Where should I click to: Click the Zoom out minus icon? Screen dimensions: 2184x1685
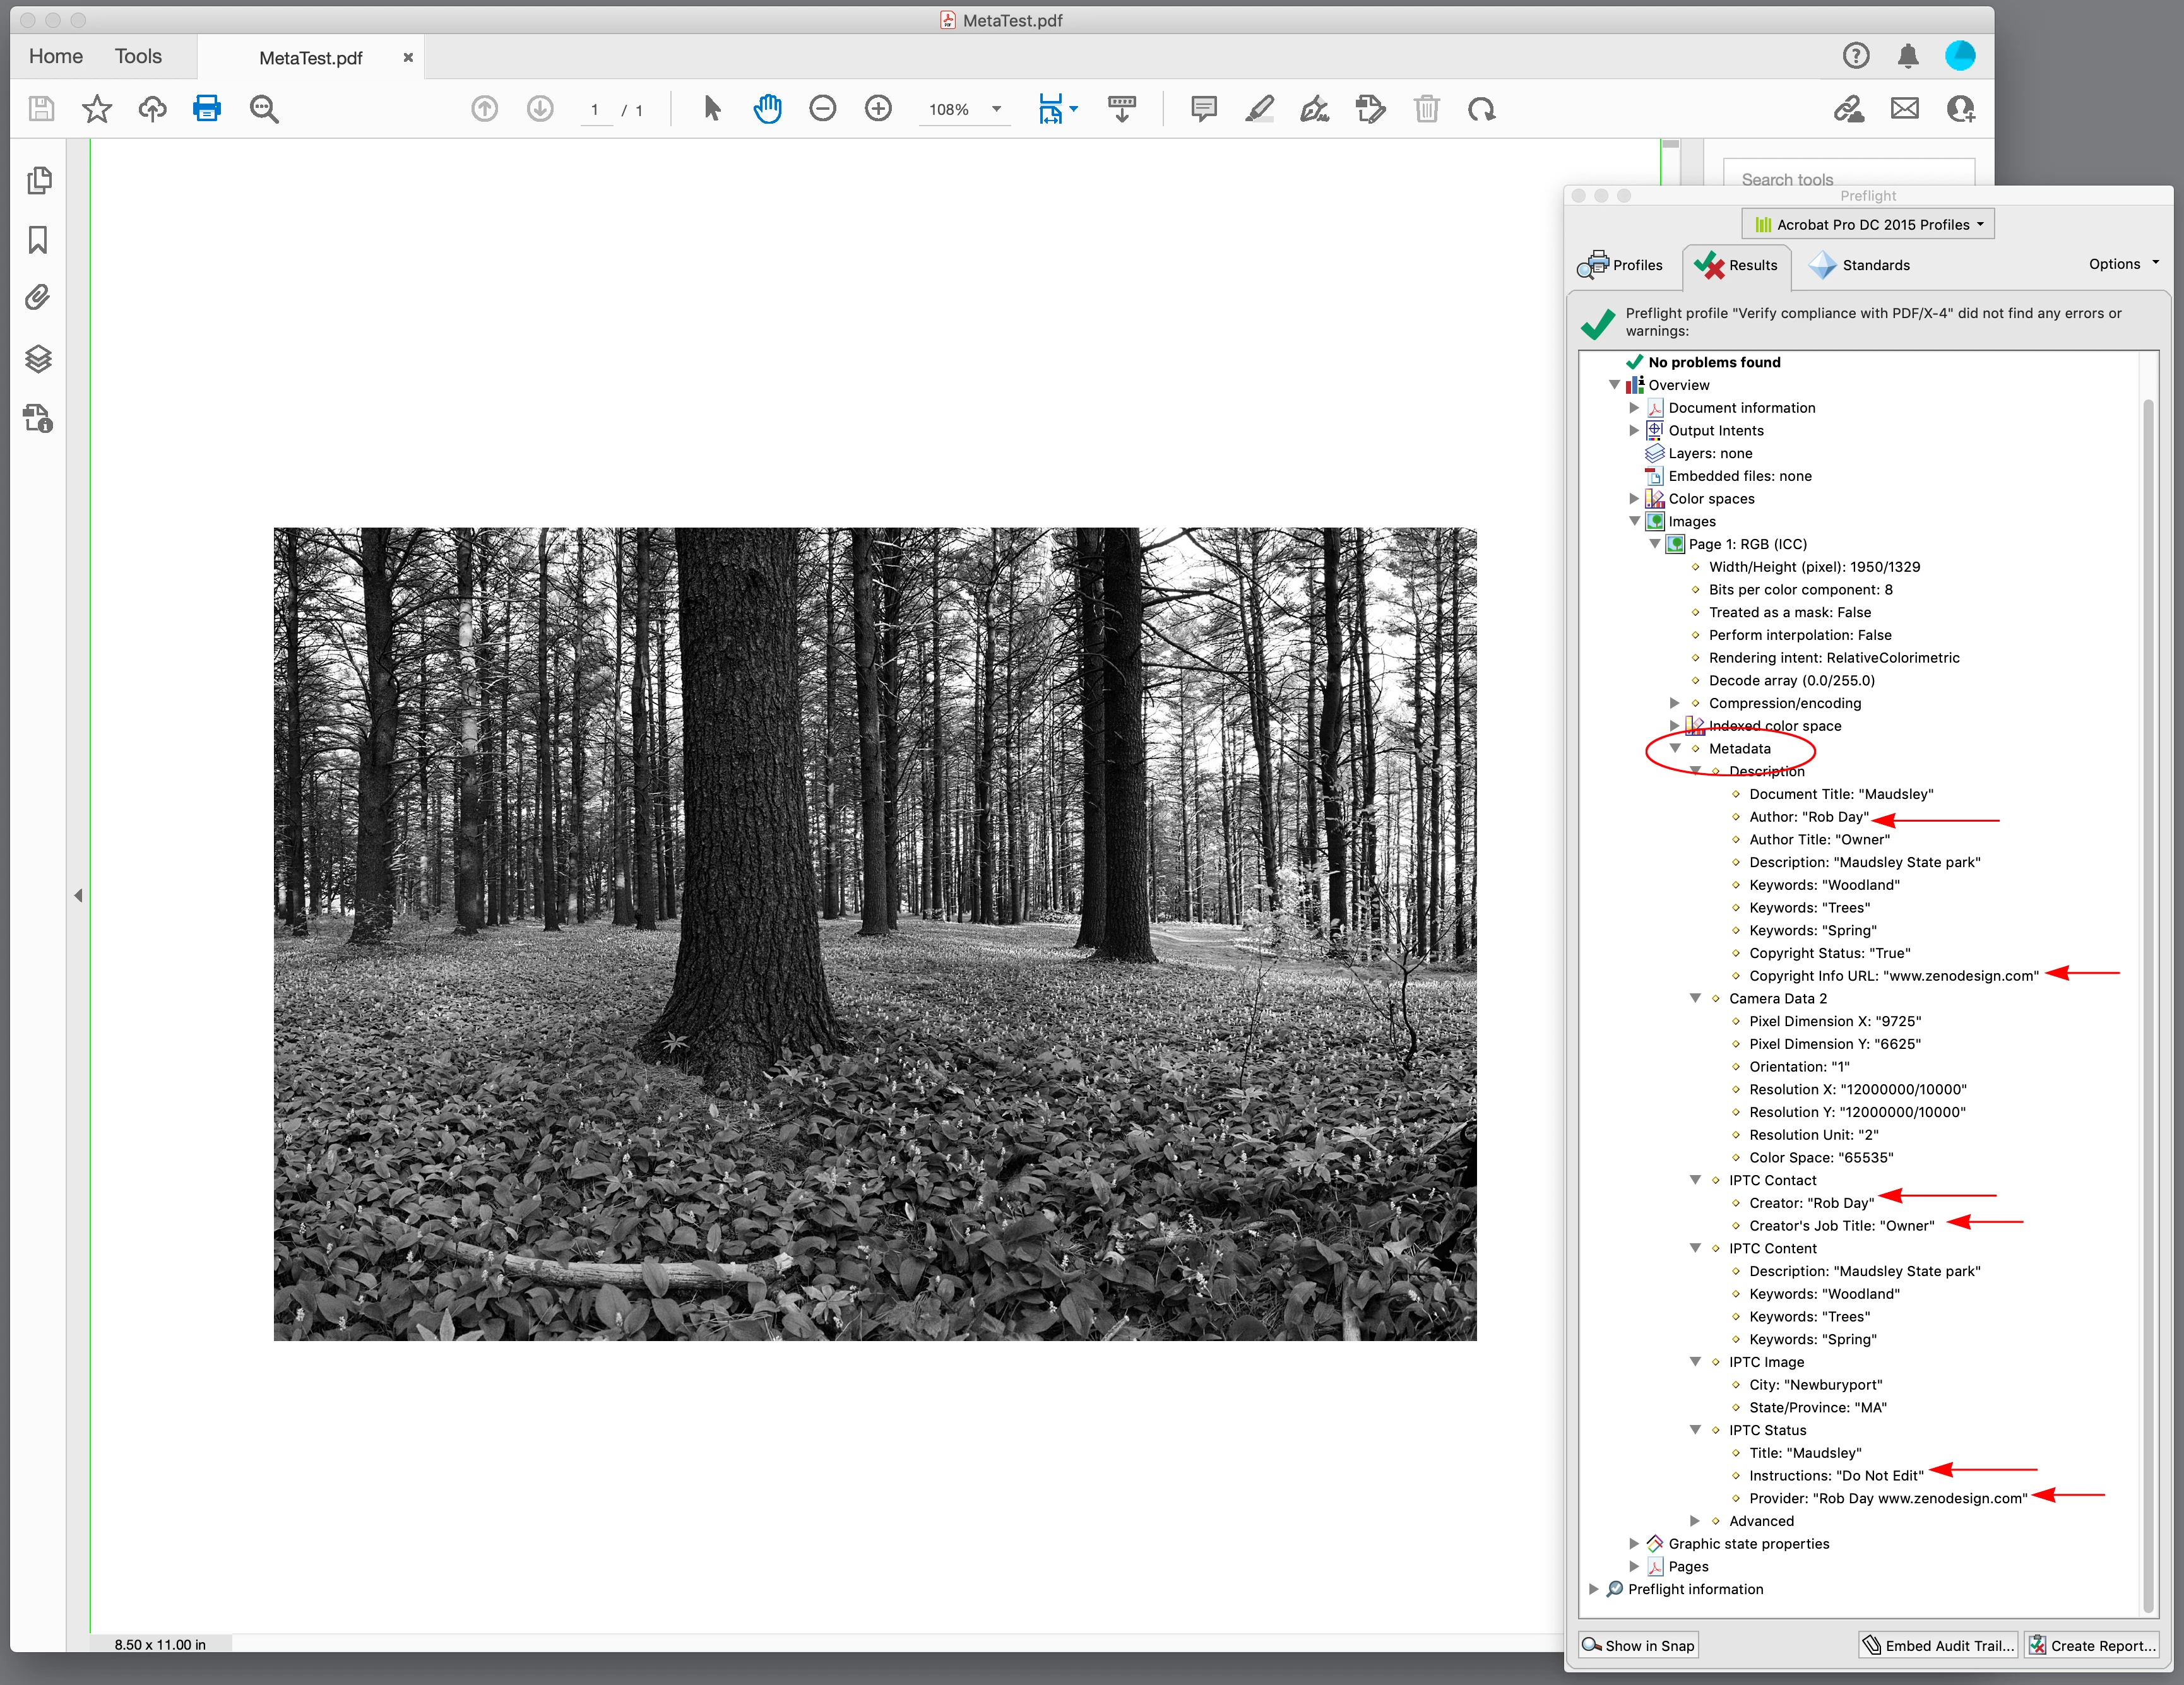tap(822, 109)
